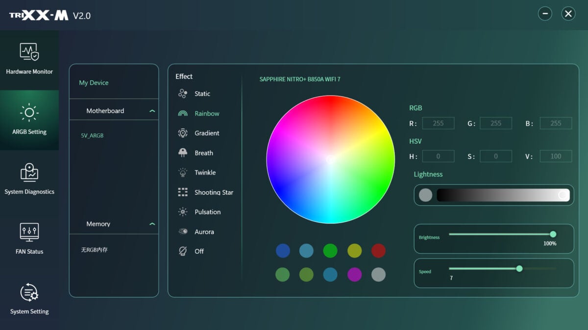Image resolution: width=588 pixels, height=330 pixels.
Task: Select the Rainbow effect option
Action: (x=206, y=113)
